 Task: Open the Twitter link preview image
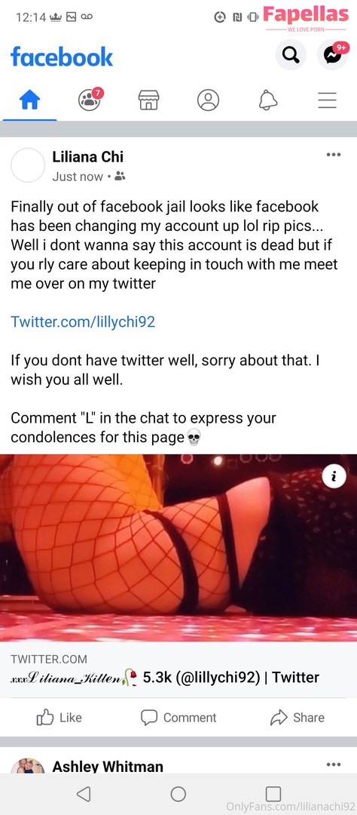[x=178, y=547]
